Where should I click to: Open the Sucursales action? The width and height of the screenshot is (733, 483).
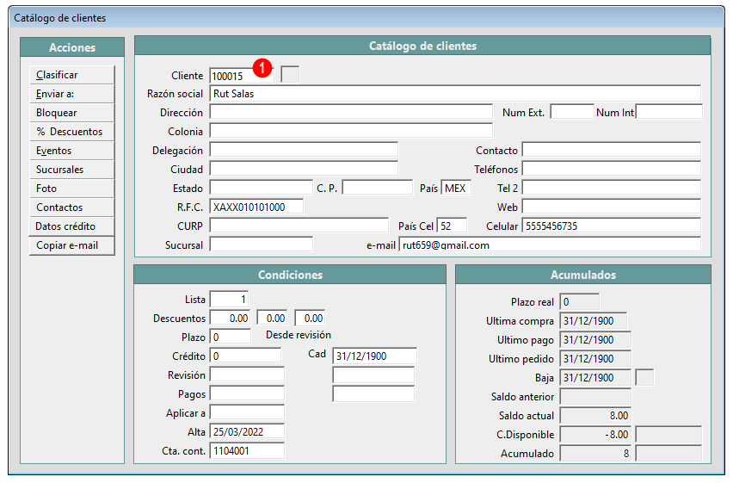tap(72, 170)
